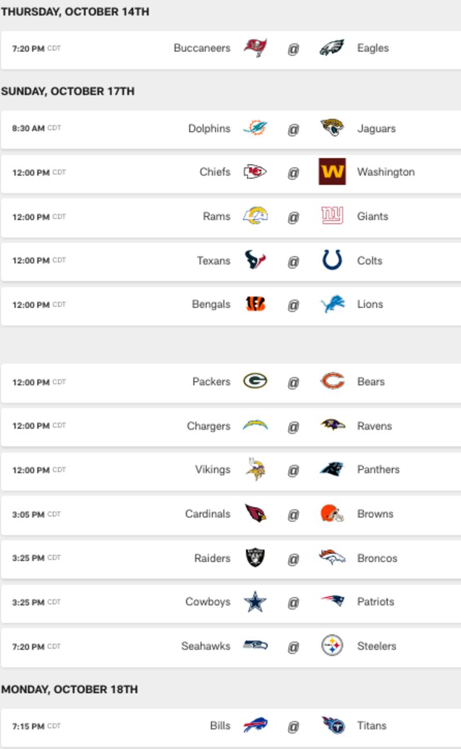Screen dimensions: 461x749
Task: Click the Eagles team logo
Action: (x=332, y=48)
